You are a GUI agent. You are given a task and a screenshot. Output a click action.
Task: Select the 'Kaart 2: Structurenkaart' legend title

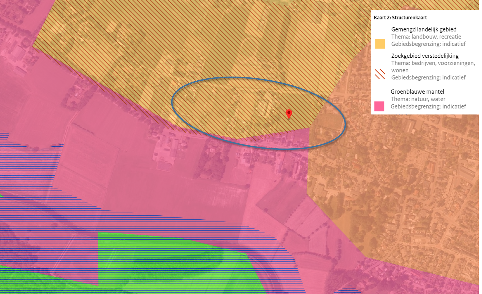coord(400,18)
